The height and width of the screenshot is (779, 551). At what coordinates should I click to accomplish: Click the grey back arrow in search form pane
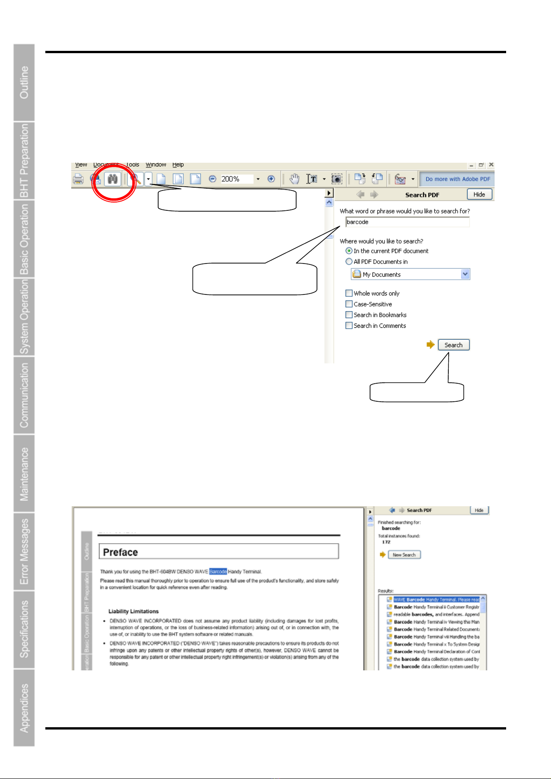(x=360, y=195)
